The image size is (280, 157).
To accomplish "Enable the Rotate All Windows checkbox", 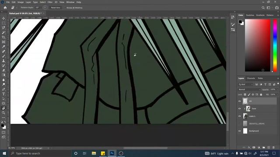I will 64,8.
